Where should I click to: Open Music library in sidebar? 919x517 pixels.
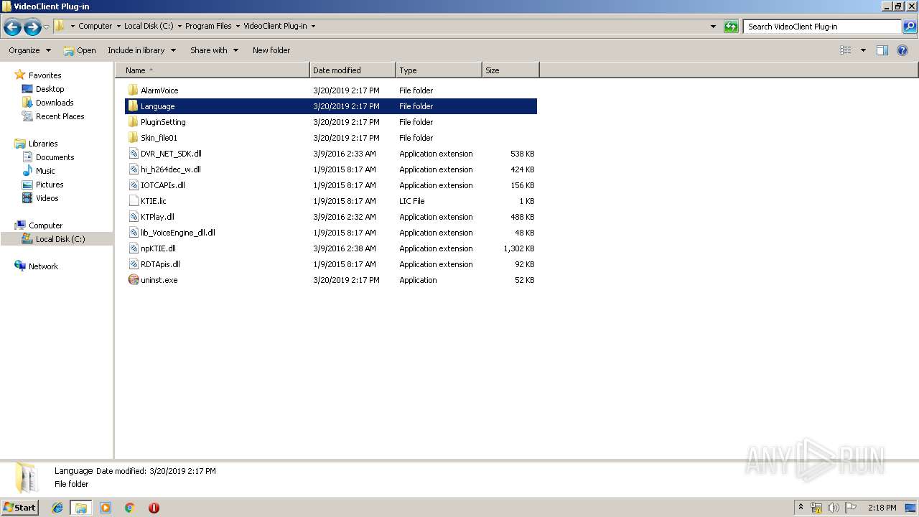click(x=45, y=171)
